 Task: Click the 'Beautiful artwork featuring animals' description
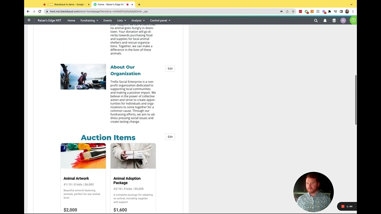pyautogui.click(x=82, y=194)
